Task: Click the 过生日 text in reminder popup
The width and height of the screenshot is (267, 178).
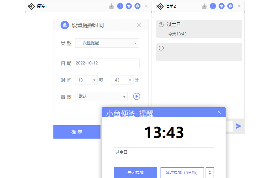Action: coord(121,152)
